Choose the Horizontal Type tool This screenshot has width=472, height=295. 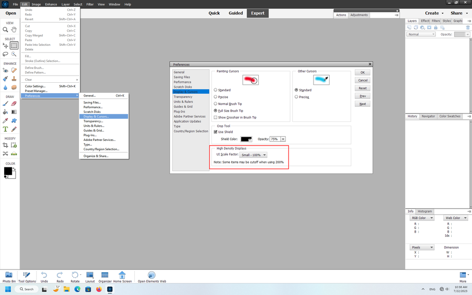(5, 129)
